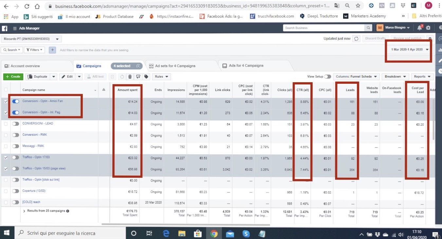Tick the checkbox for the CONVERSIONI - LEAD campaign
The image size is (442, 239).
click(x=6, y=124)
